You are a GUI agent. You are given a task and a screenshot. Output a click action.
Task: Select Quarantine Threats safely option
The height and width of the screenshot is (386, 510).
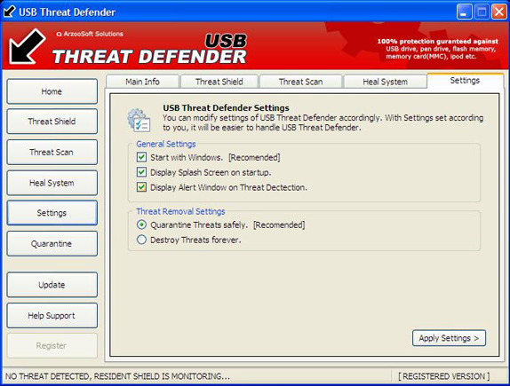[x=141, y=225]
